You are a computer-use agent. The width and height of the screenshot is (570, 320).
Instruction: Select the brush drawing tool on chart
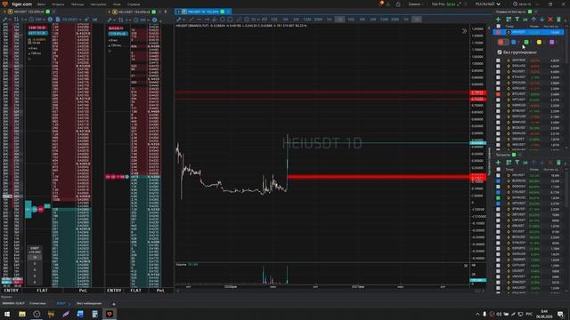click(215, 20)
